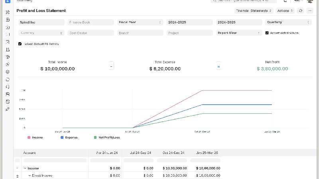Toggle Net Profit/Loss series in legend
The image size is (319, 179).
107,137
